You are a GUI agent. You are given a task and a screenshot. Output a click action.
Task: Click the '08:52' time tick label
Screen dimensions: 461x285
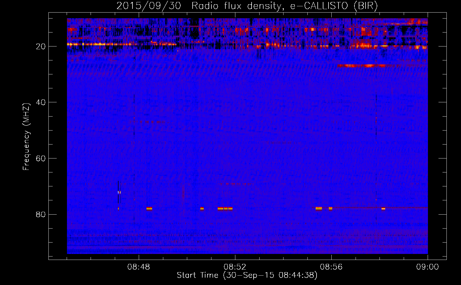point(235,267)
